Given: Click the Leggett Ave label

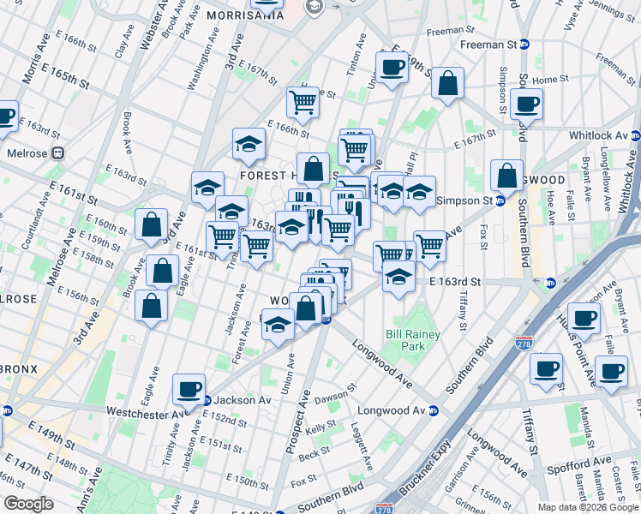Looking at the screenshot, I should tap(362, 446).
